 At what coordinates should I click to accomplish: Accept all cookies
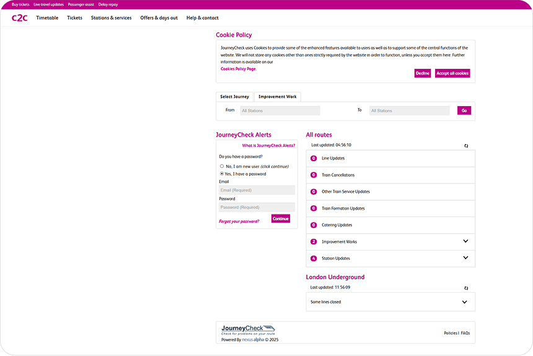(x=452, y=73)
